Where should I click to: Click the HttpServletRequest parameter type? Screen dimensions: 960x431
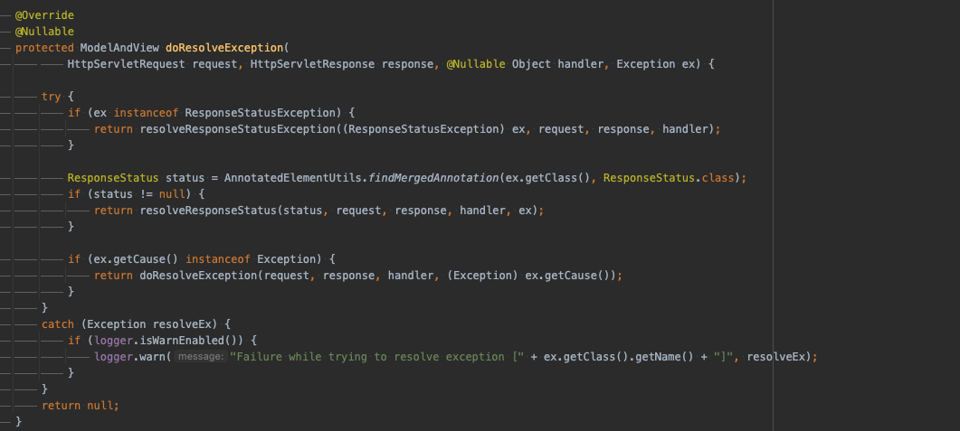126,64
